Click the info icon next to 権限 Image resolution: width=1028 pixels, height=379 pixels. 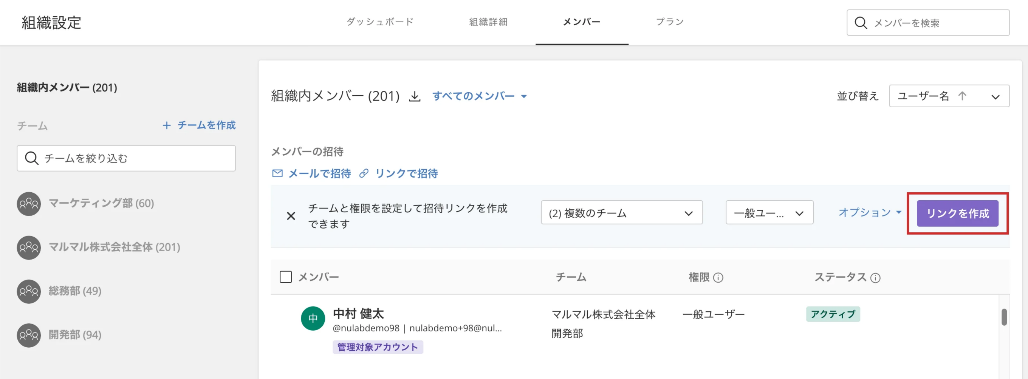click(x=718, y=277)
